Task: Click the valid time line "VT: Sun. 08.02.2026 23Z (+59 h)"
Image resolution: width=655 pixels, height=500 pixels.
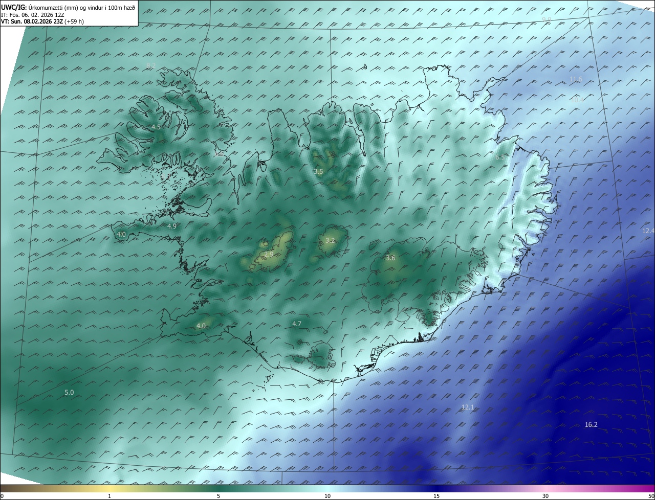Action: pos(42,21)
